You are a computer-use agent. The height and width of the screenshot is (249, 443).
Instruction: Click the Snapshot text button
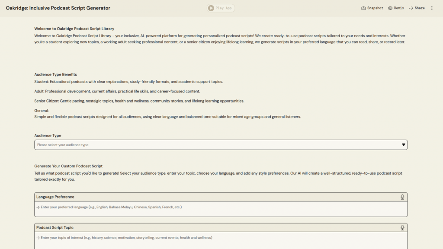tap(375, 8)
